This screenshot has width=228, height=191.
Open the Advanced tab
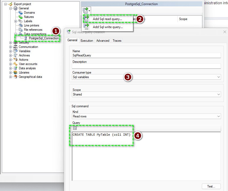103,41
